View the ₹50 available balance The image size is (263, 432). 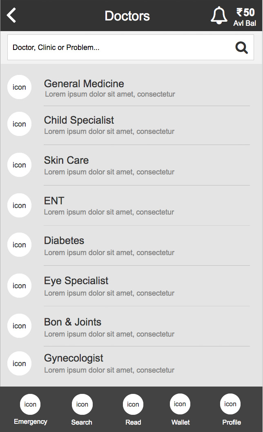(245, 16)
